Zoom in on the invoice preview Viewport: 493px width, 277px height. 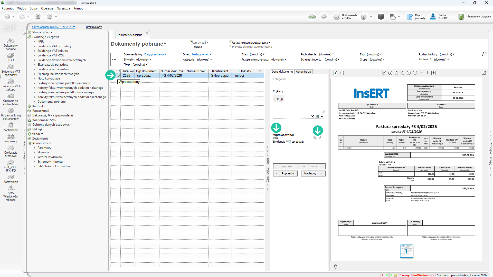[409, 73]
